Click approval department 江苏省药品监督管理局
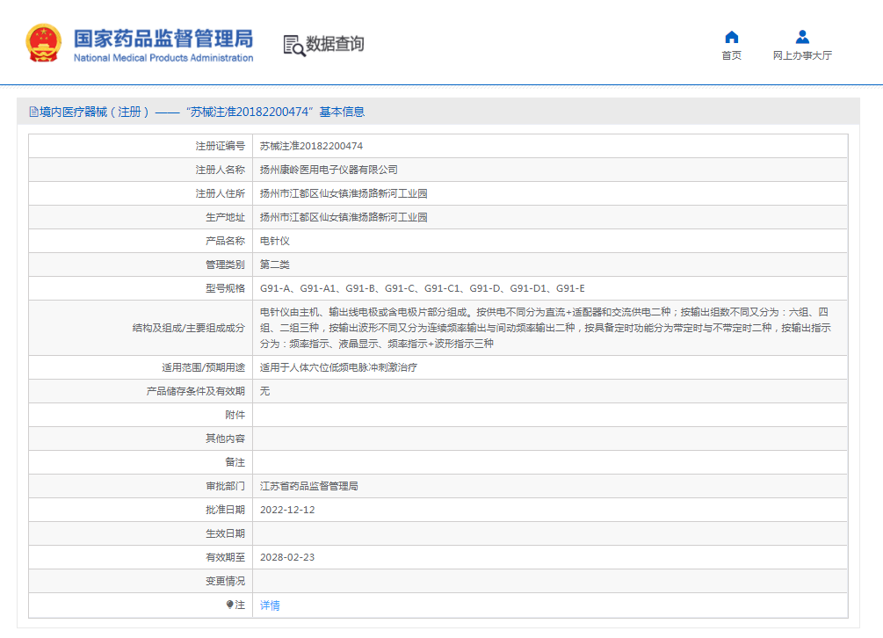883x638 pixels. click(308, 486)
